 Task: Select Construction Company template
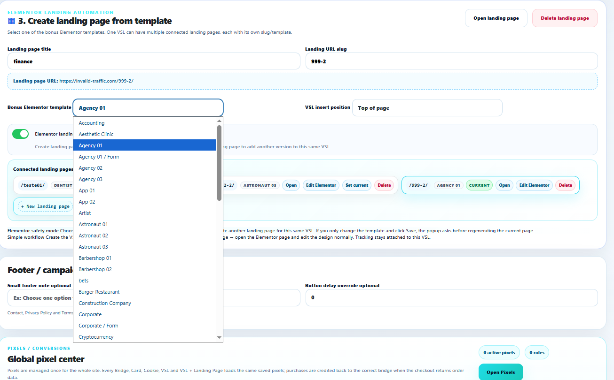[144, 303]
